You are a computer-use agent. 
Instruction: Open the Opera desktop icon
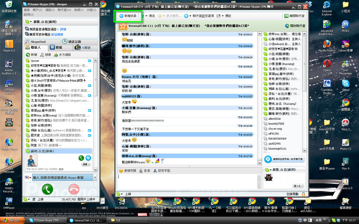(327, 66)
